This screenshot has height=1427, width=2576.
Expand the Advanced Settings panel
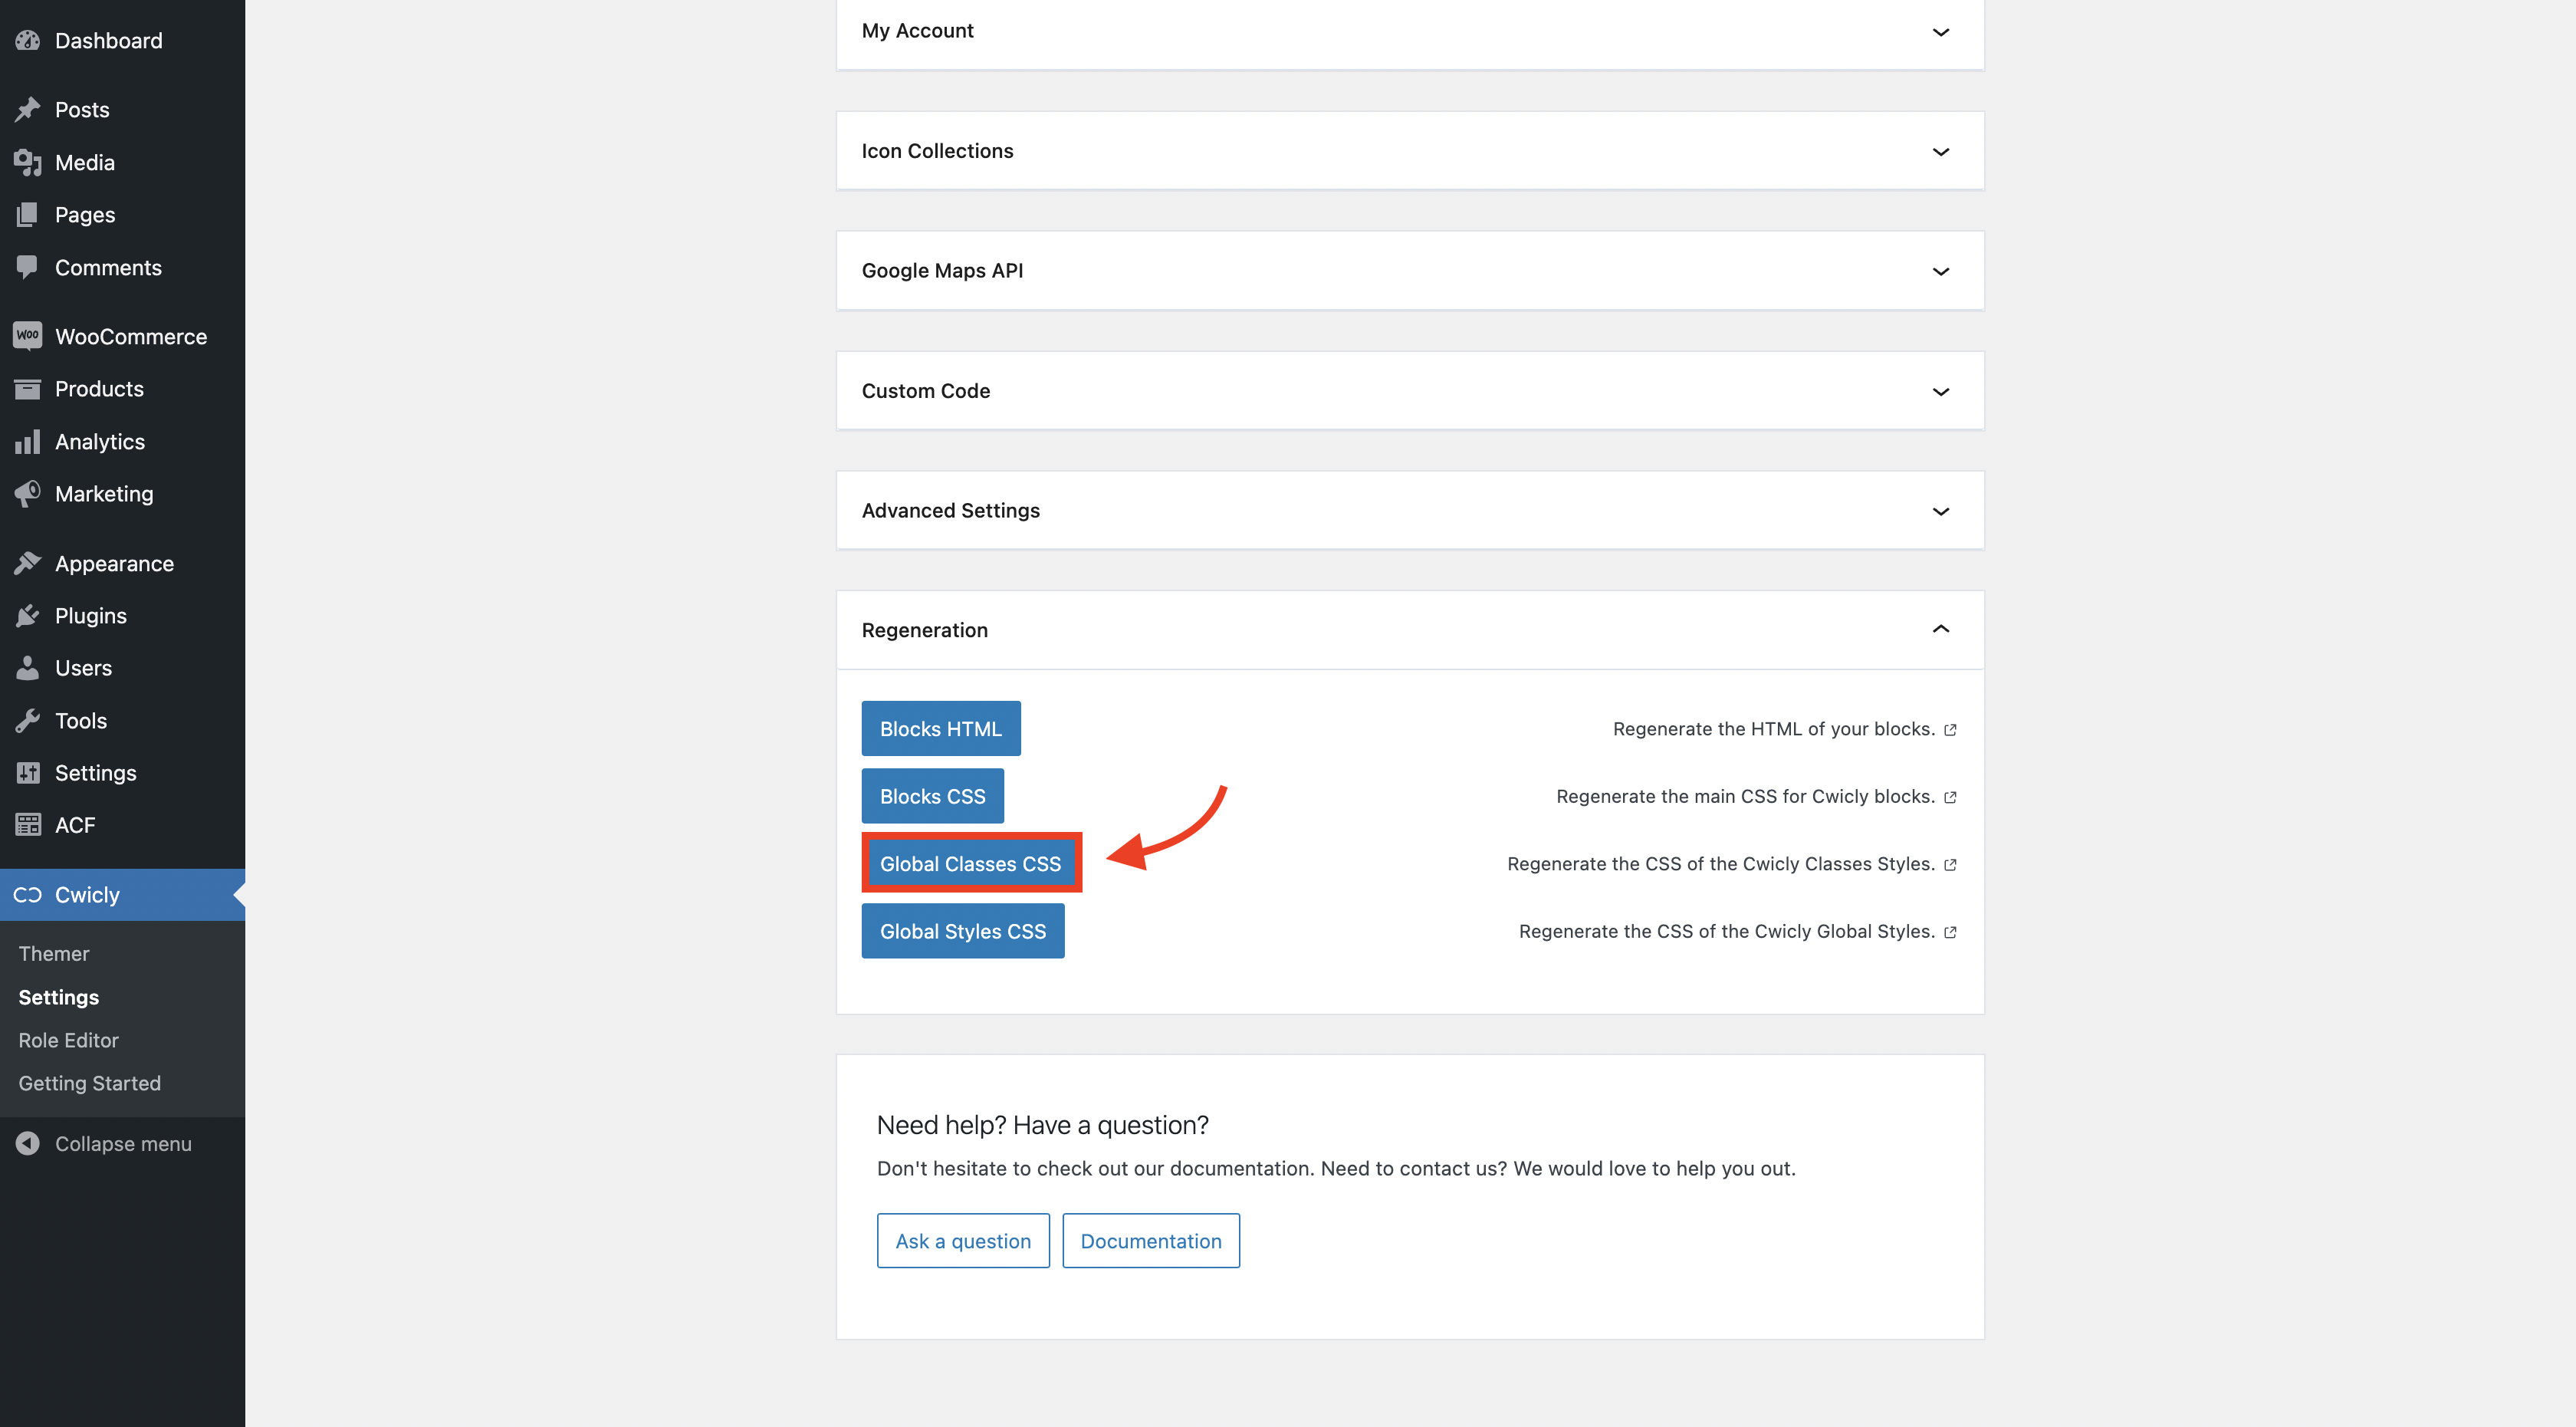click(1940, 511)
